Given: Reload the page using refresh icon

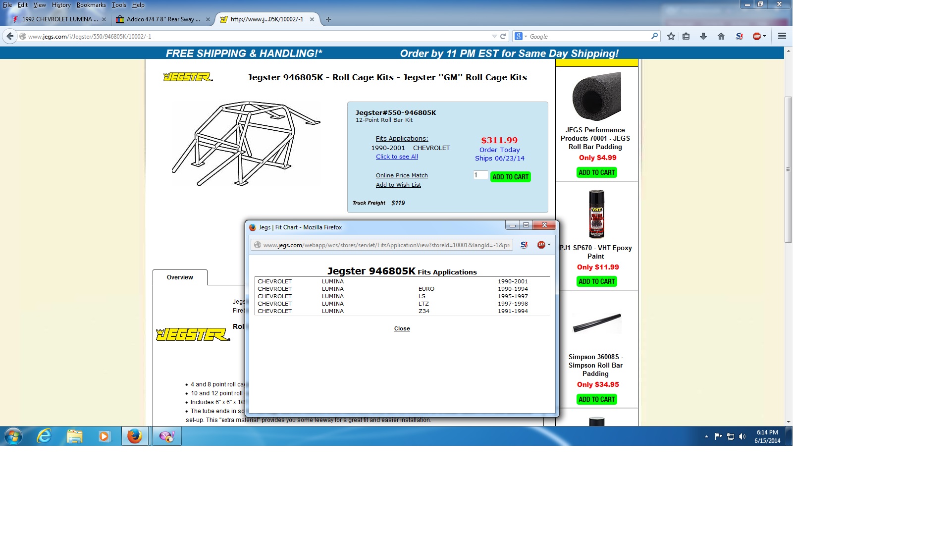Looking at the screenshot, I should 503,36.
